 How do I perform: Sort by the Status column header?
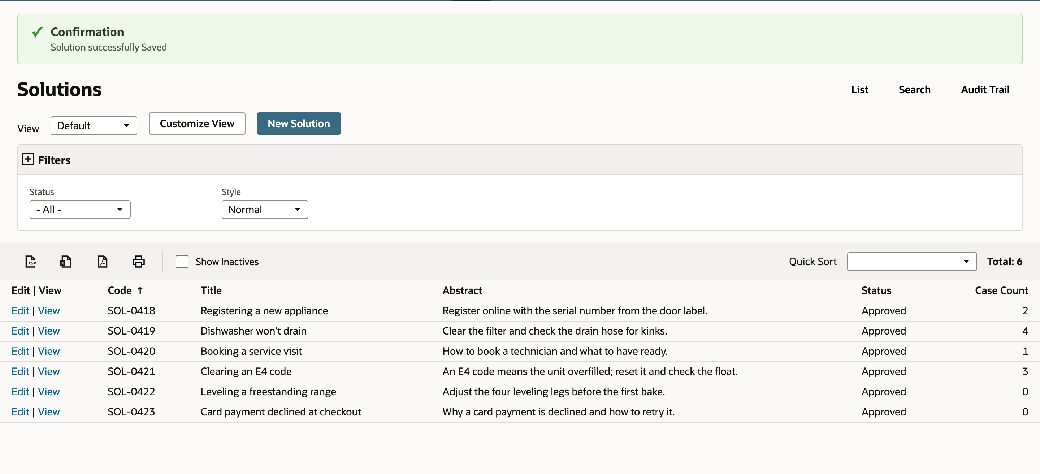(876, 291)
